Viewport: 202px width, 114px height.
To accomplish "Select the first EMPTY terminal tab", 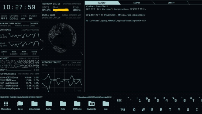I will click(x=137, y=3).
